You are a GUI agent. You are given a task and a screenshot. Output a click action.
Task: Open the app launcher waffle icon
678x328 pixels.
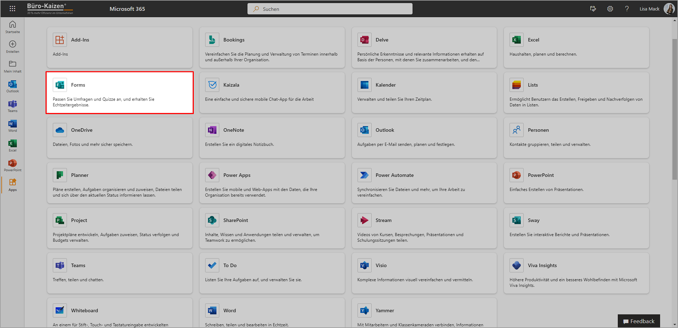click(12, 8)
